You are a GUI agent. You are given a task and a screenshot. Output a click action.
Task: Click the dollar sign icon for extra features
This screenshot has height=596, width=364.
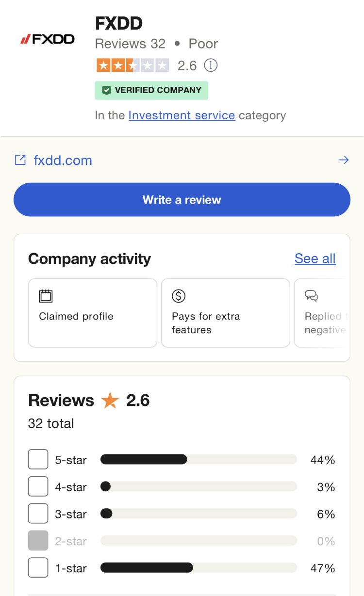coord(179,296)
